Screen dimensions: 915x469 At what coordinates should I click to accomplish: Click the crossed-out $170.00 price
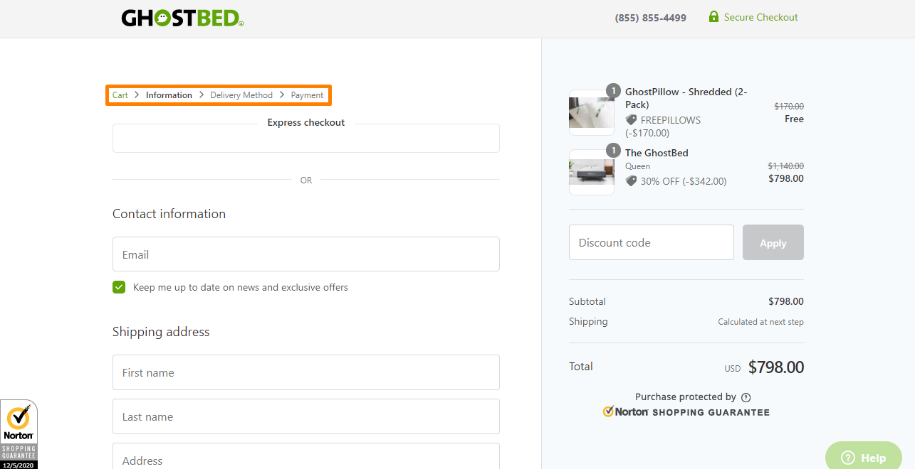pyautogui.click(x=789, y=106)
